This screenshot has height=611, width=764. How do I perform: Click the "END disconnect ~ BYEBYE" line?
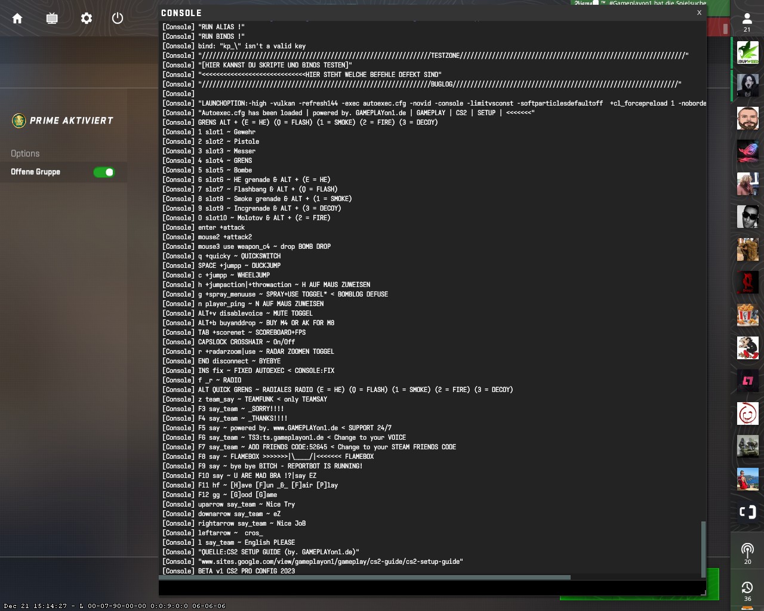pyautogui.click(x=221, y=361)
